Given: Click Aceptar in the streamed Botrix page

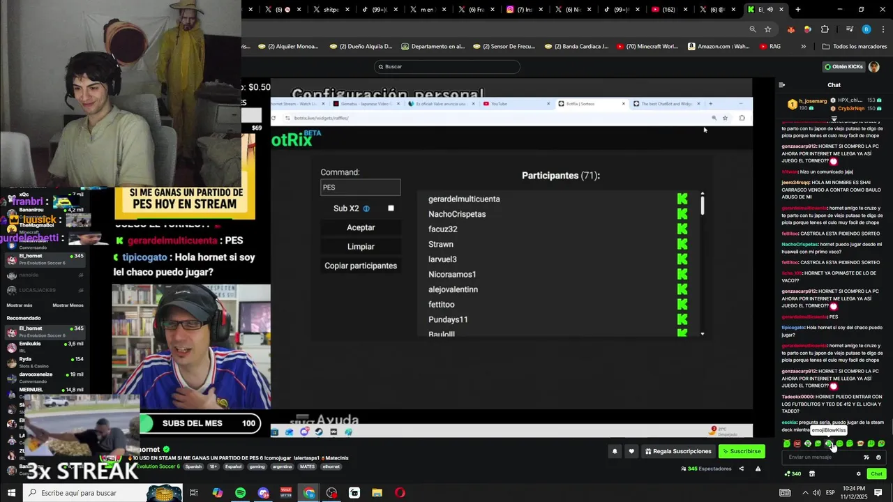Looking at the screenshot, I should pyautogui.click(x=361, y=227).
